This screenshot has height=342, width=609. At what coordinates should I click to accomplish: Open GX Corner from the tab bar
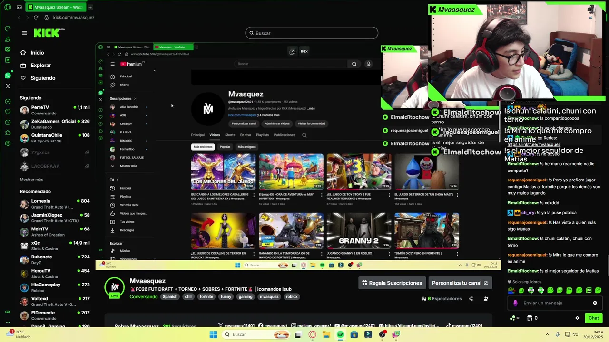pos(19,7)
